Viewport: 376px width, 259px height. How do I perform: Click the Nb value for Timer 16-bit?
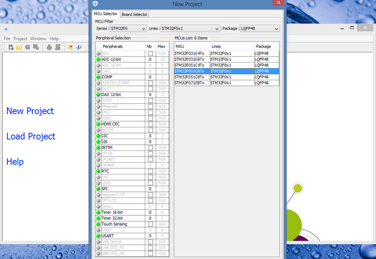[x=150, y=212]
